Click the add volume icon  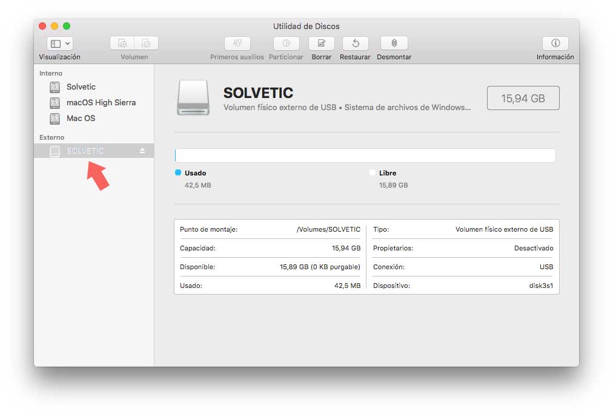[x=122, y=43]
